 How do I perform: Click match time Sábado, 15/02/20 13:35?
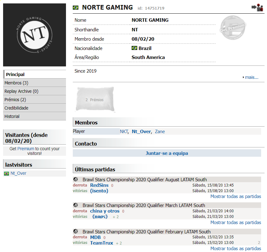pyautogui.click(x=213, y=237)
